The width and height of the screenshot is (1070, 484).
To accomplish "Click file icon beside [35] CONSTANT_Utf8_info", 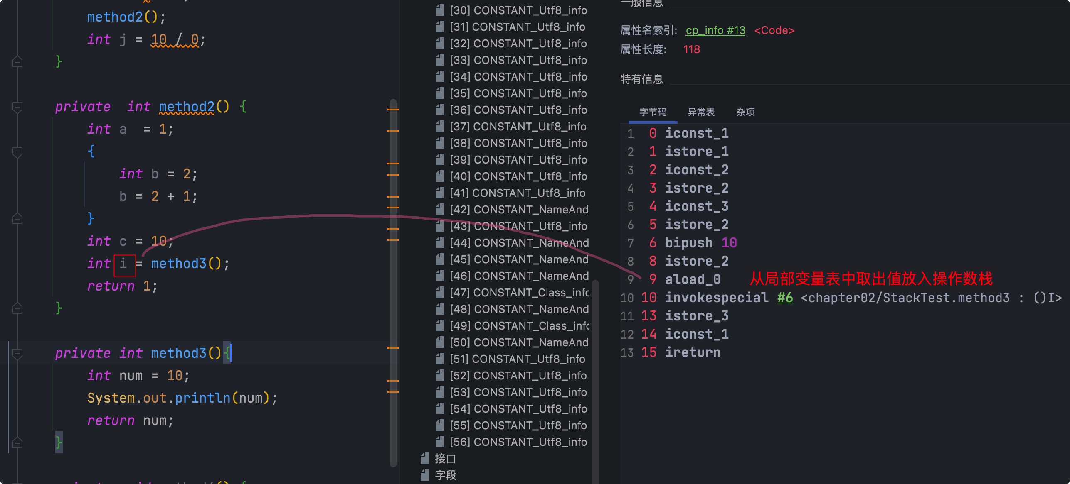I will tap(439, 93).
